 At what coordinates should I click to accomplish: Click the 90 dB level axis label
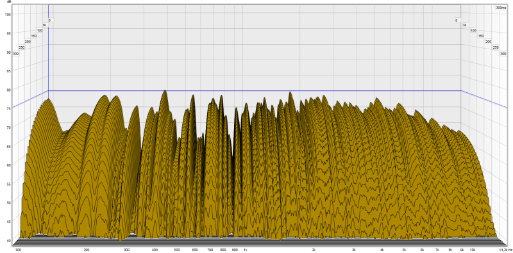pyautogui.click(x=9, y=53)
